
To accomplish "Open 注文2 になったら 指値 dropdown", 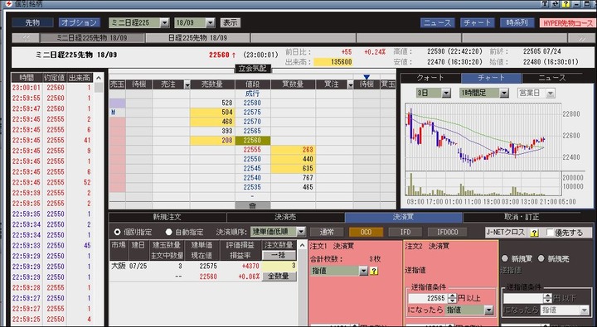I will coord(489,310).
